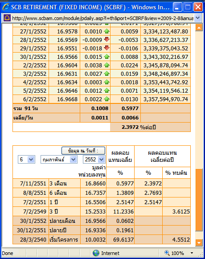Minimize the SCB Retirement window
Image resolution: width=205 pixels, height=259 pixels.
[x=177, y=7]
